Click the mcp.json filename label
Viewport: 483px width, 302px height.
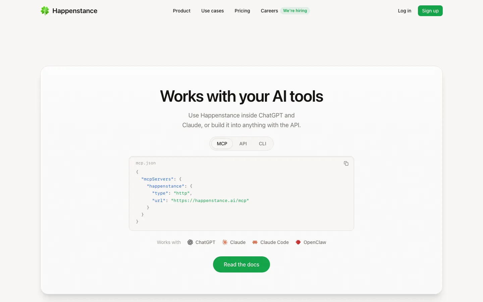146,163
